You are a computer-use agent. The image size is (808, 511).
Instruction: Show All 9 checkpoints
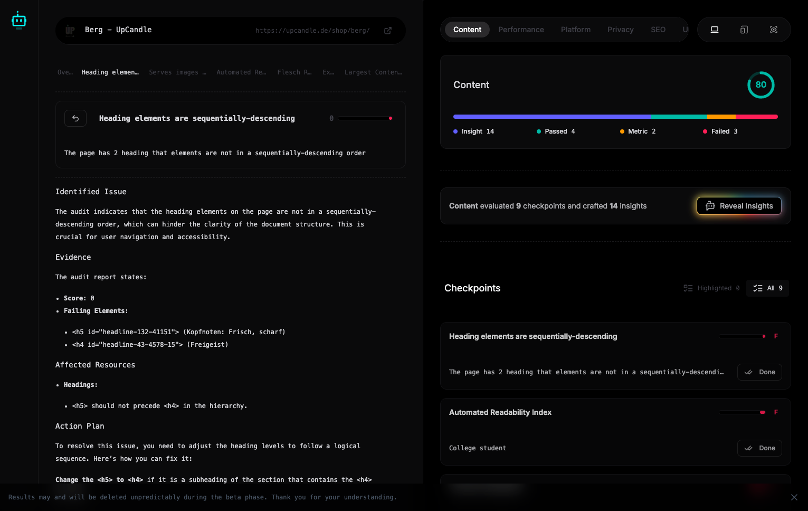pyautogui.click(x=767, y=288)
